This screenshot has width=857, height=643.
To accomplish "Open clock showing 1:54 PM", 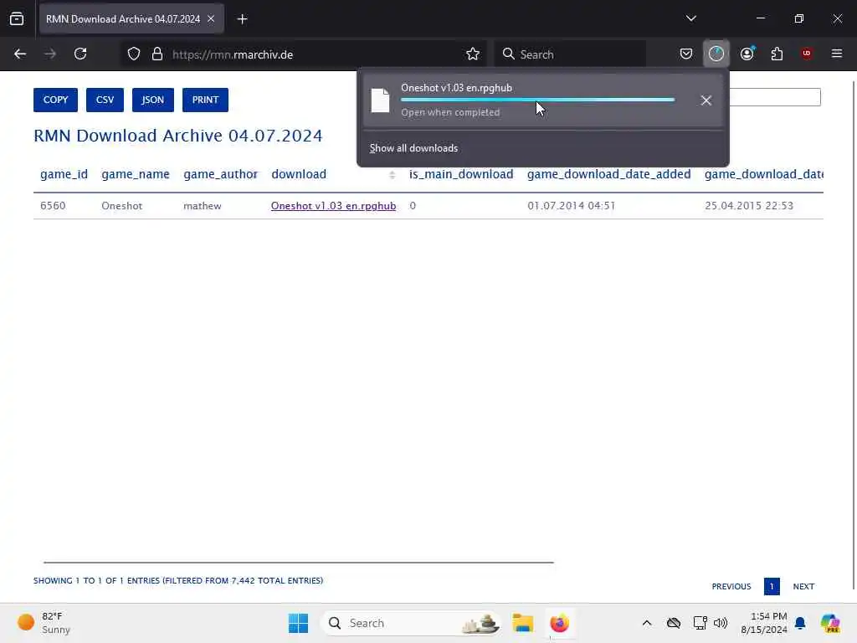I will point(764,623).
